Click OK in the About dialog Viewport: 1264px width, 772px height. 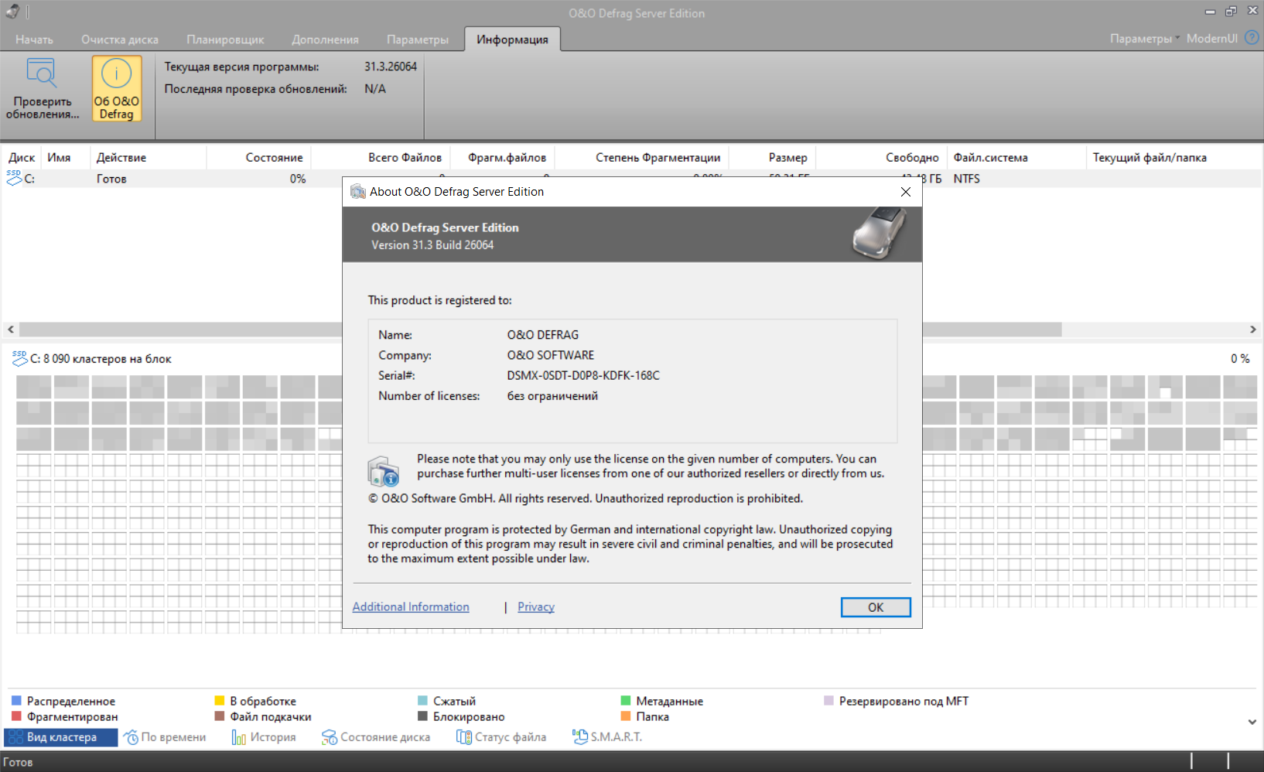tap(876, 607)
